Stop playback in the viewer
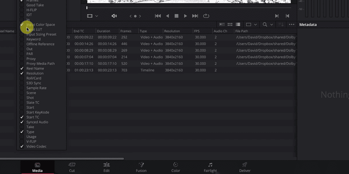The image size is (349, 174). pyautogui.click(x=176, y=16)
